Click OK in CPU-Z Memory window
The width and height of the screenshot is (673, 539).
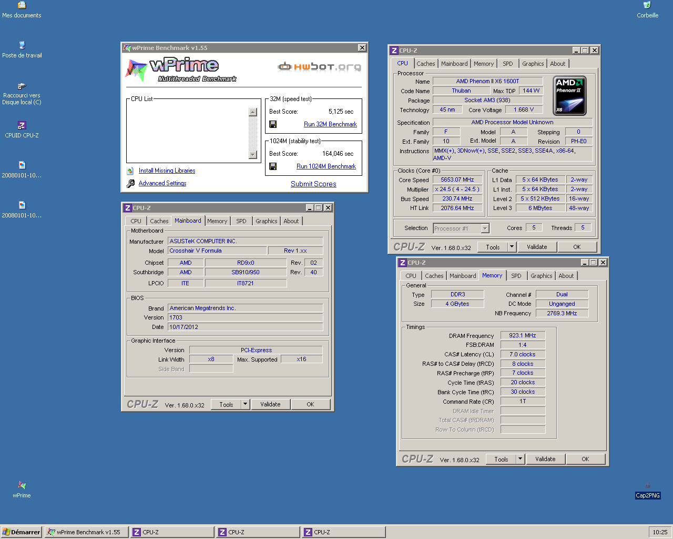(x=585, y=459)
